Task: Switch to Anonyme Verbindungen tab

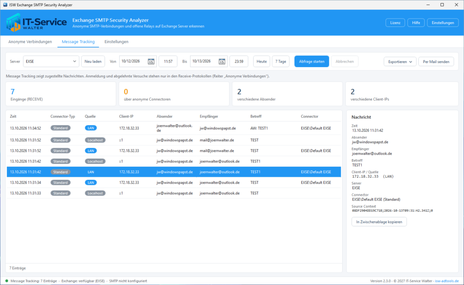Action: click(x=30, y=42)
